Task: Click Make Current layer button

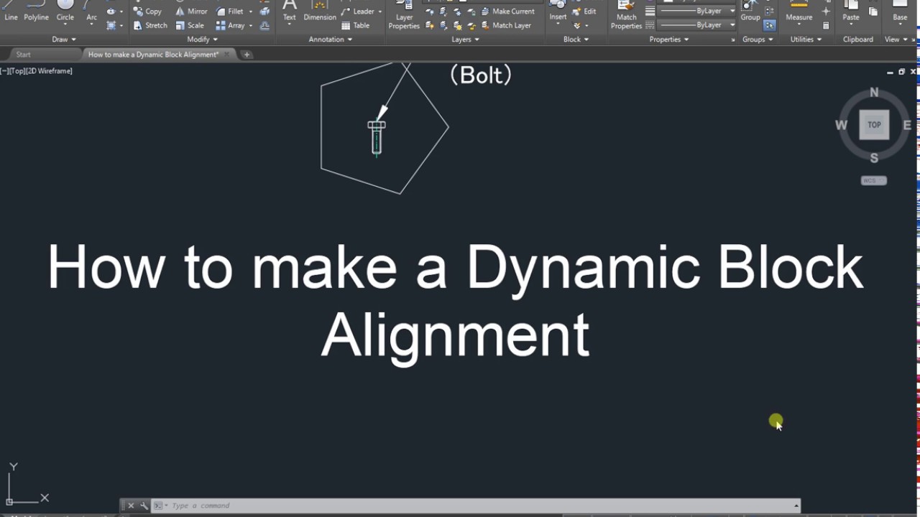Action: (x=507, y=11)
